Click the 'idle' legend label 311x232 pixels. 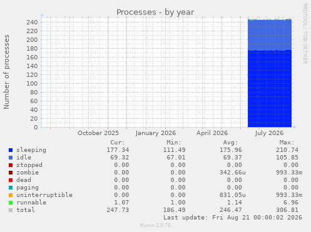pos(24,158)
